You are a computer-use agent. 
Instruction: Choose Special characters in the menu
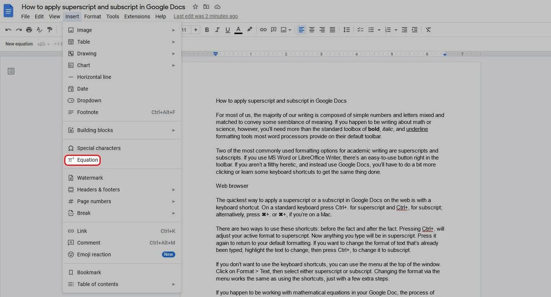click(x=99, y=148)
